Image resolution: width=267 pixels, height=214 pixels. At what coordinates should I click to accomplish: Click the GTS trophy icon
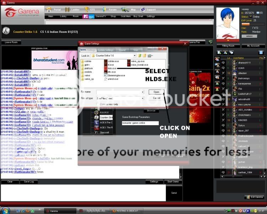[x=87, y=10]
